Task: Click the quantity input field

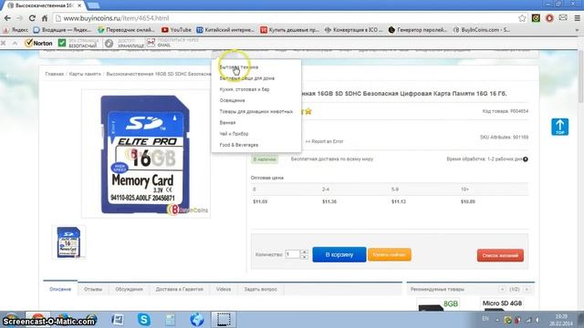Action: click(x=293, y=254)
